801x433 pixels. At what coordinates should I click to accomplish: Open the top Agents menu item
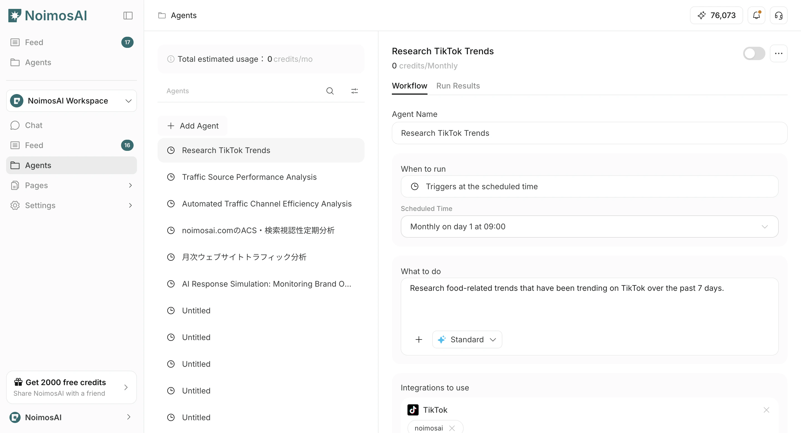[x=72, y=63]
